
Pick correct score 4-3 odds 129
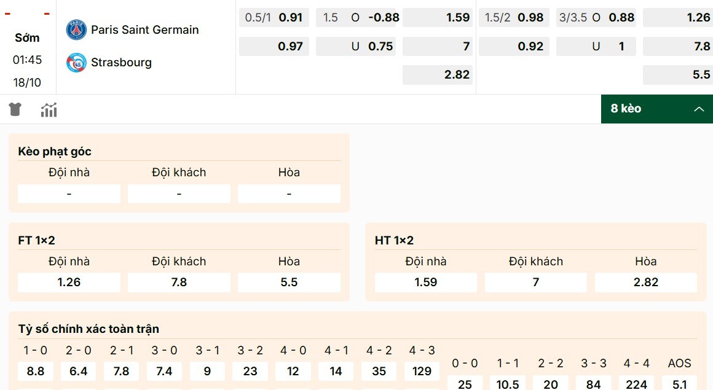point(422,371)
